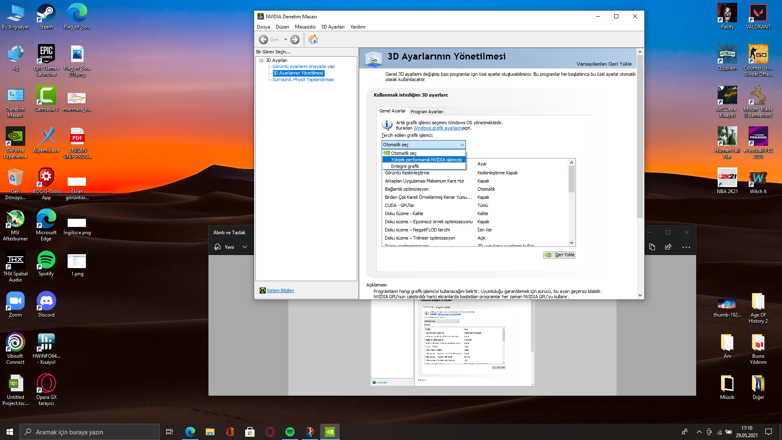Open the Windows grafik ayarlarını link
Image resolution: width=782 pixels, height=440 pixels.
(x=437, y=128)
